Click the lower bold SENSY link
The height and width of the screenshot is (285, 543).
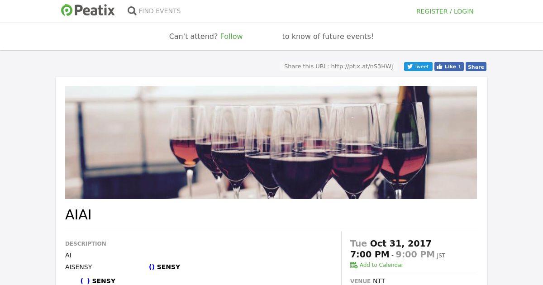tap(104, 281)
